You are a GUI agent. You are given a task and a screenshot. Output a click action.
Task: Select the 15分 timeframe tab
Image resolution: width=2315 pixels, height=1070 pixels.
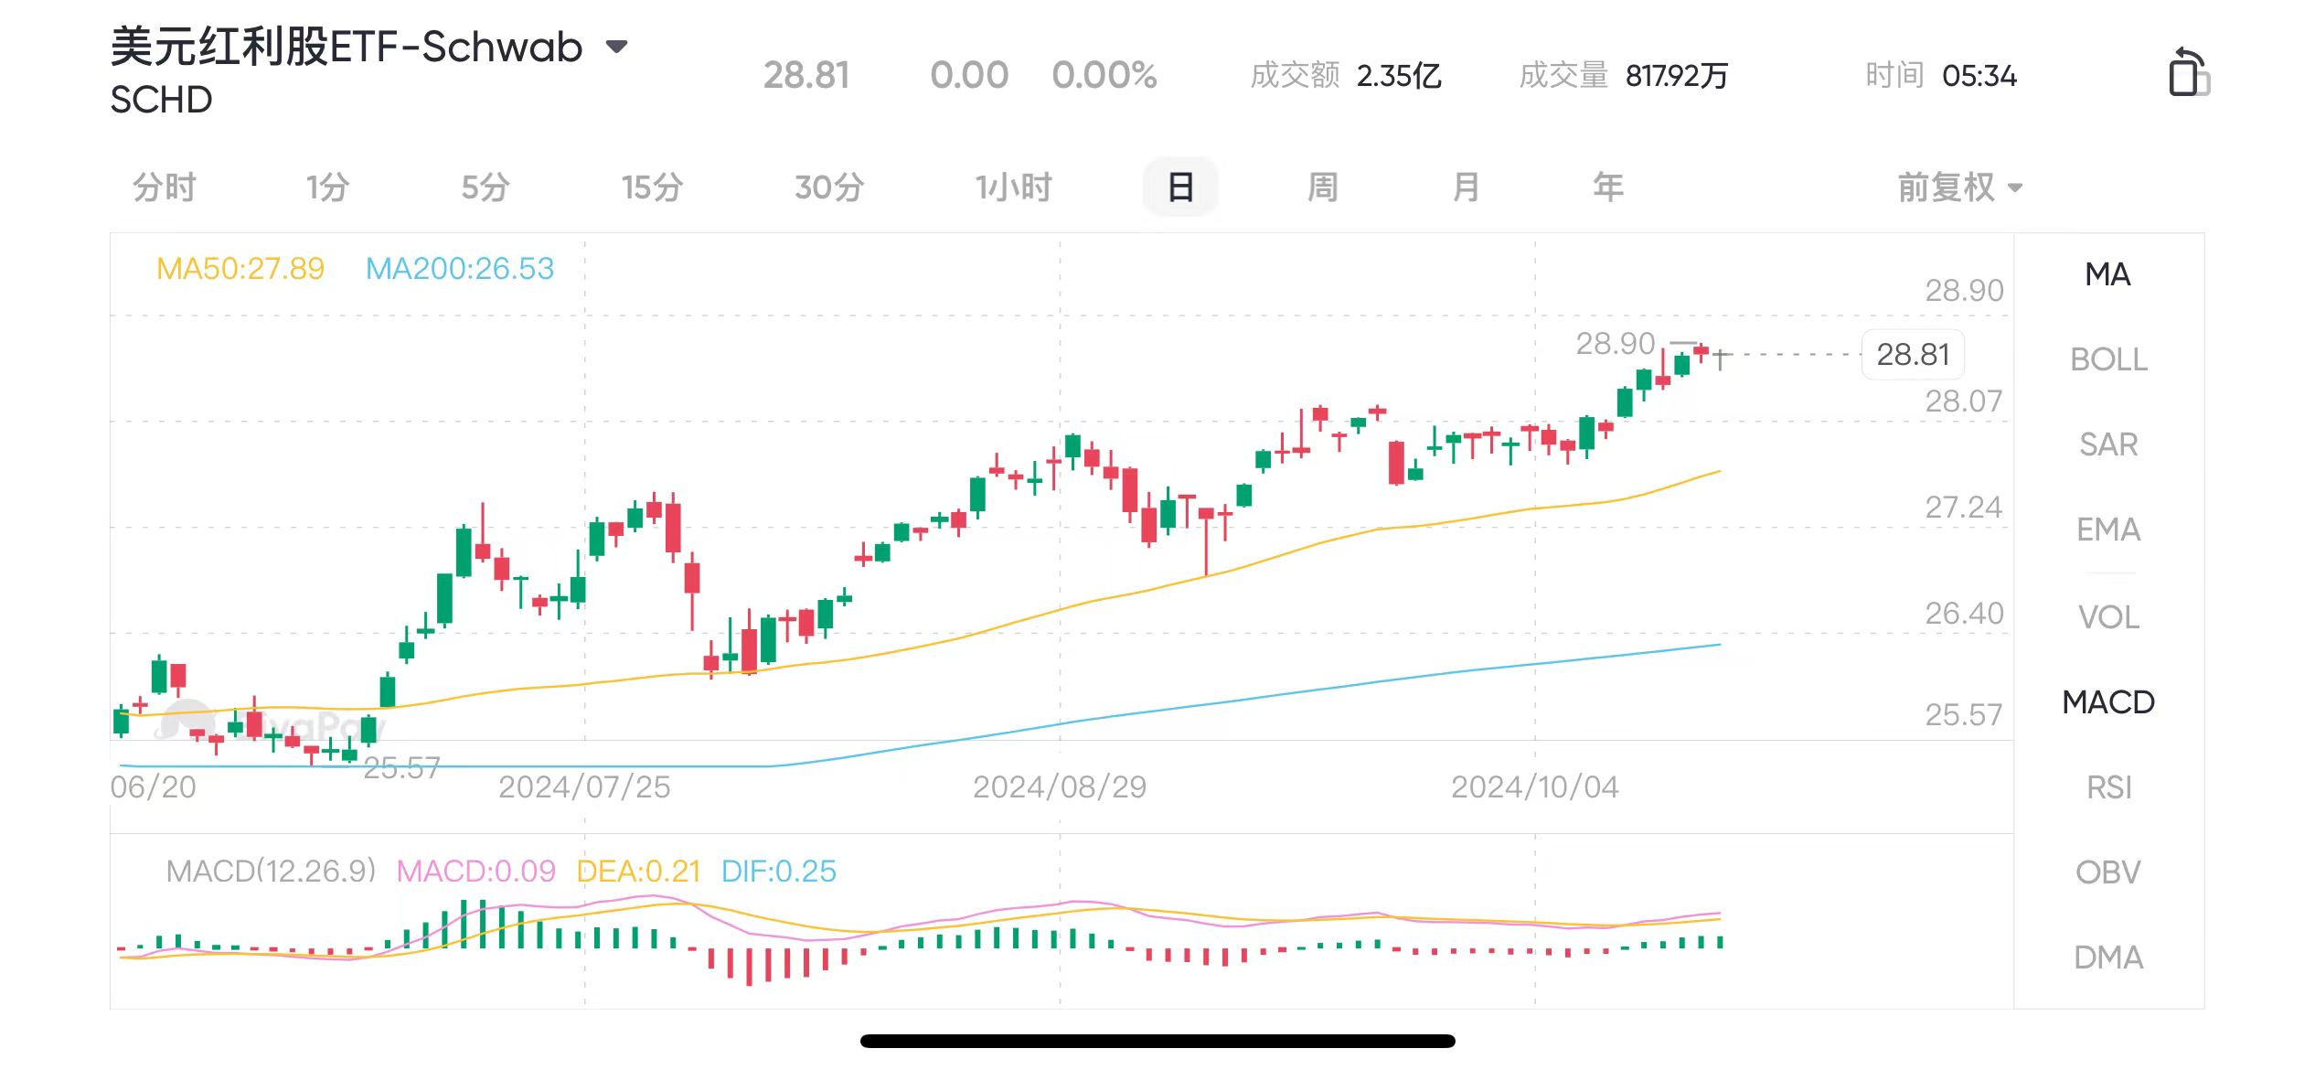(652, 187)
